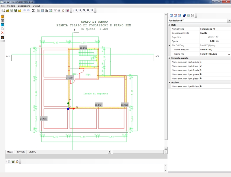Viewport: 231px width, 177px height.
Task: Click the gray C icon in sidebar
Action: [3, 21]
